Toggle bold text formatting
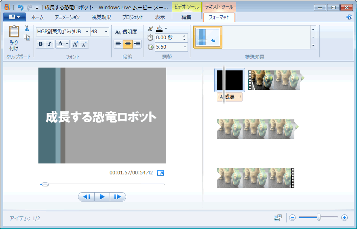 click(x=40, y=44)
